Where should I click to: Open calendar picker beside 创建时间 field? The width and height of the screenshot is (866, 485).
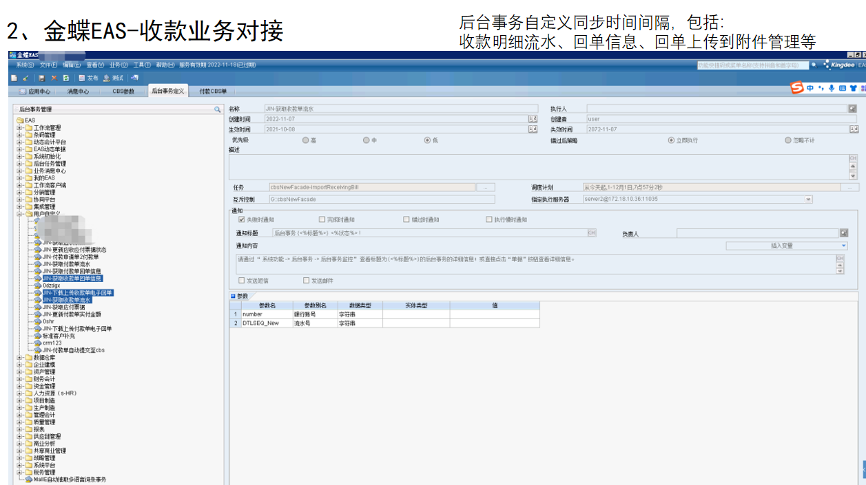(532, 119)
